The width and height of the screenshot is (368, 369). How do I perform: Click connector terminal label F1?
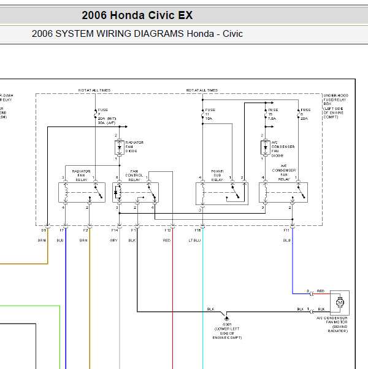click(x=133, y=230)
